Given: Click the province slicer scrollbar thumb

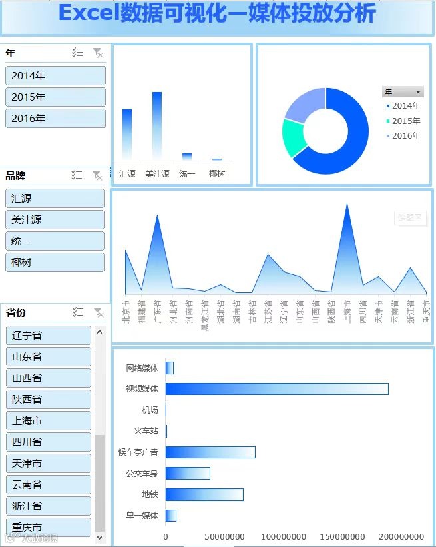Looking at the screenshot, I should pos(100,484).
